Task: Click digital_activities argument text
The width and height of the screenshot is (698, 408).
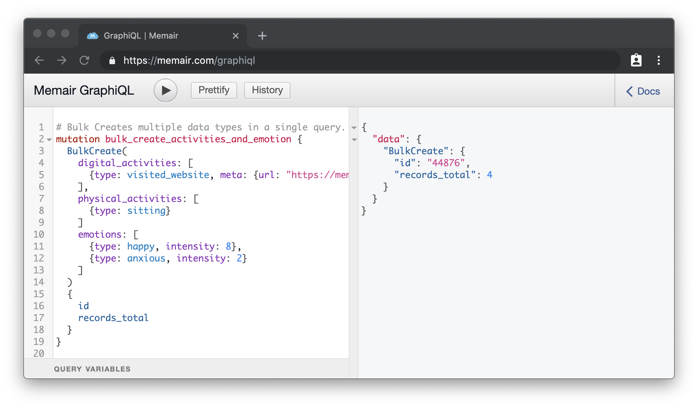Action: tap(127, 163)
